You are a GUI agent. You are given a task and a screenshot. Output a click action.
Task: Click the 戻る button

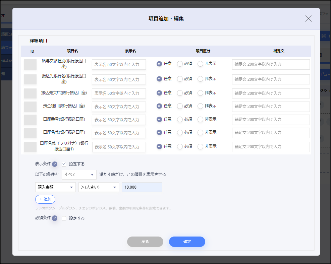[x=145, y=242]
